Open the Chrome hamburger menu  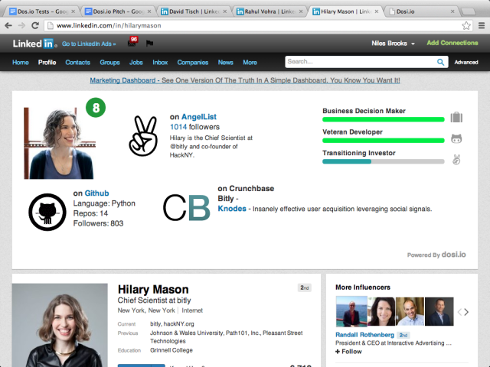tap(482, 25)
